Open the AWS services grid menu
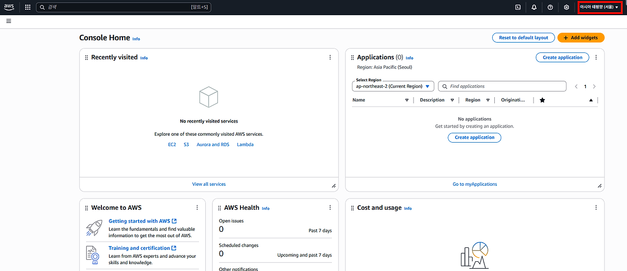 tap(27, 7)
